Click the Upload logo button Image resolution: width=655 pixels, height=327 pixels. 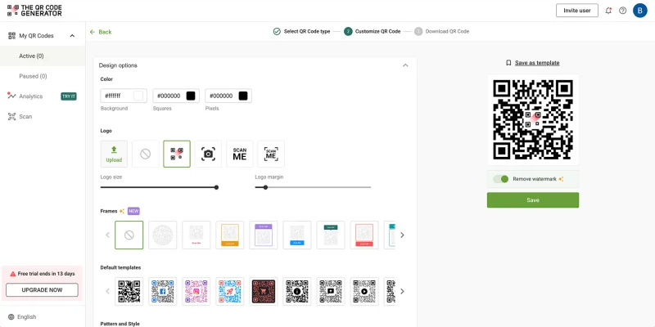(114, 154)
